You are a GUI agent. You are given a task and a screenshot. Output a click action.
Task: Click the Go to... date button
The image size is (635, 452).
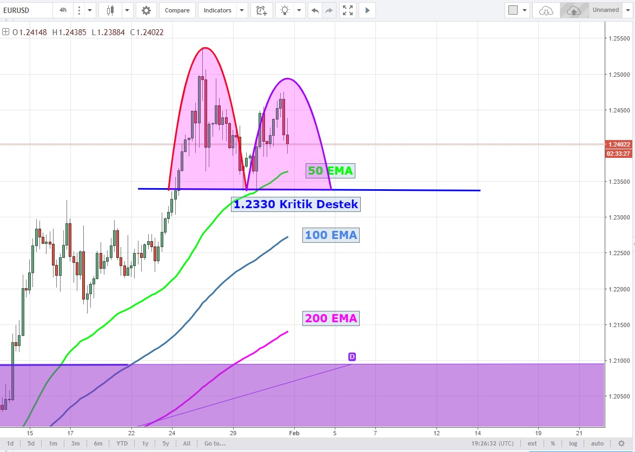click(x=215, y=443)
